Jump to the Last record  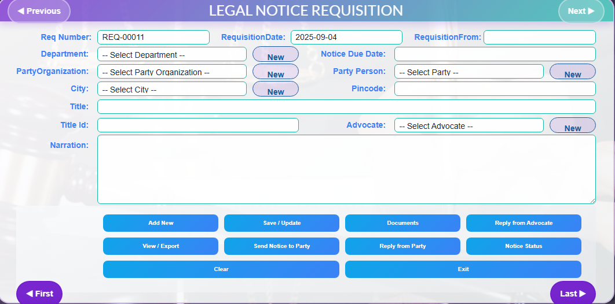[573, 293]
